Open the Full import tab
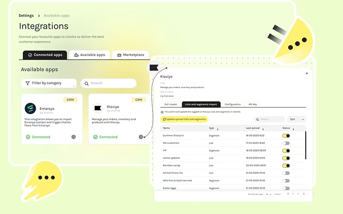 click(171, 104)
